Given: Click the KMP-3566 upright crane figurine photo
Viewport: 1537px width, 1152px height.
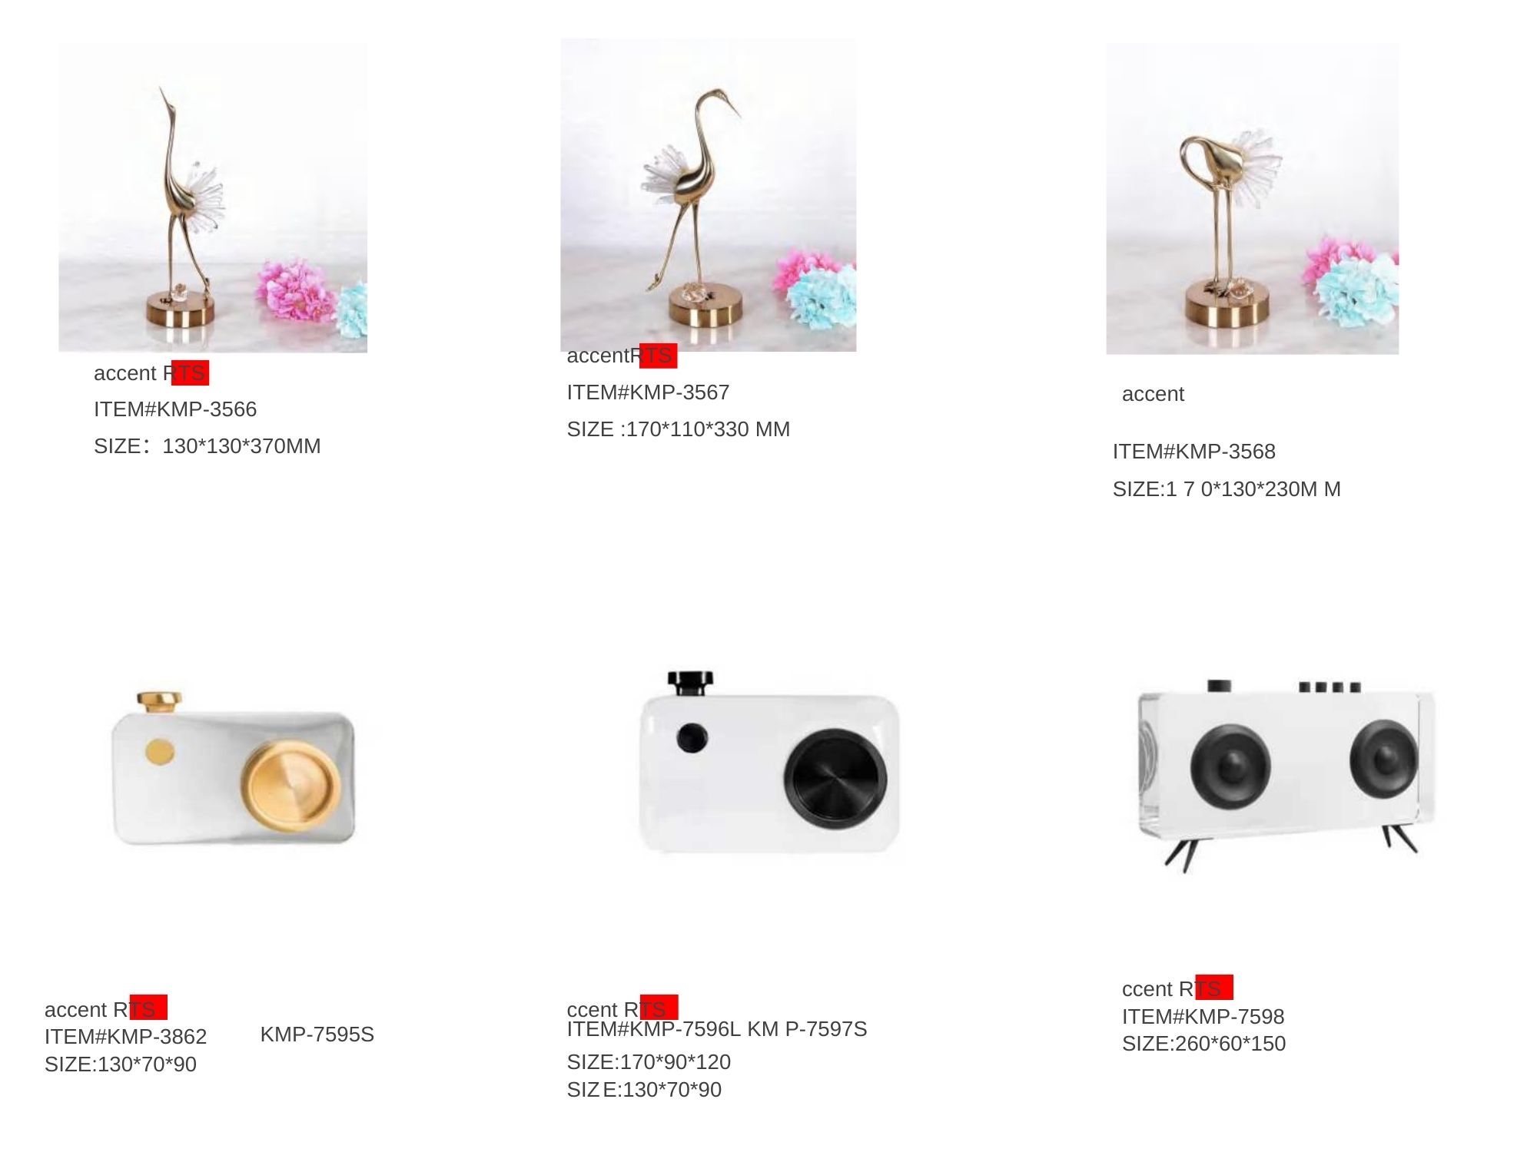Looking at the screenshot, I should [213, 197].
